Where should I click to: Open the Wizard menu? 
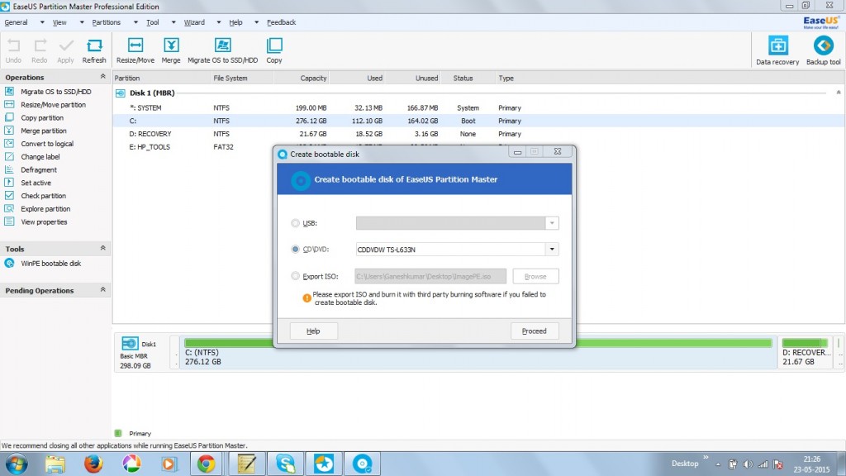click(x=194, y=22)
